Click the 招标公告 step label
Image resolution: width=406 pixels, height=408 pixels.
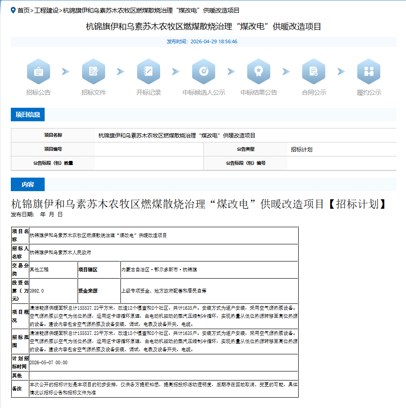[38, 92]
